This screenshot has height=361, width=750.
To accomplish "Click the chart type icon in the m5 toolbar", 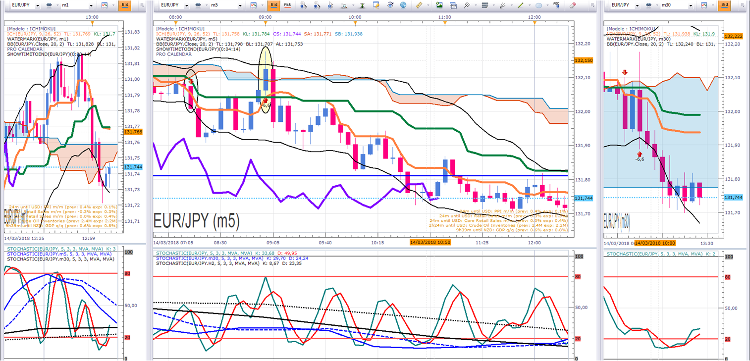I will (x=253, y=5).
